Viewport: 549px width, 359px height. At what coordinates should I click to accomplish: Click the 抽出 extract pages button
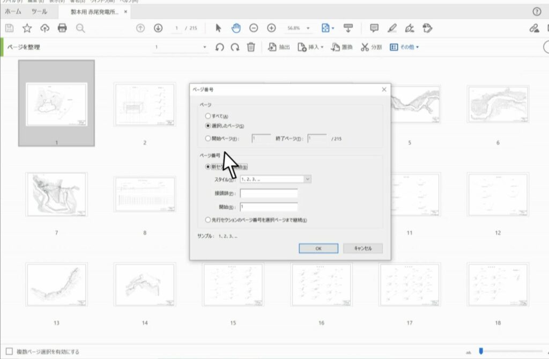click(279, 47)
